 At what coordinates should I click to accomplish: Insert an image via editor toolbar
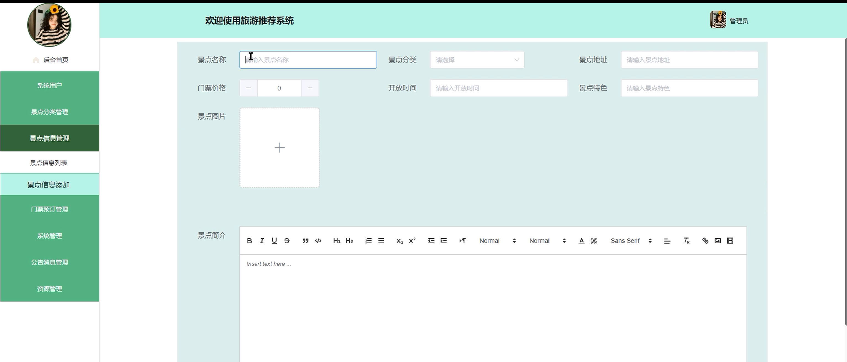(x=717, y=241)
